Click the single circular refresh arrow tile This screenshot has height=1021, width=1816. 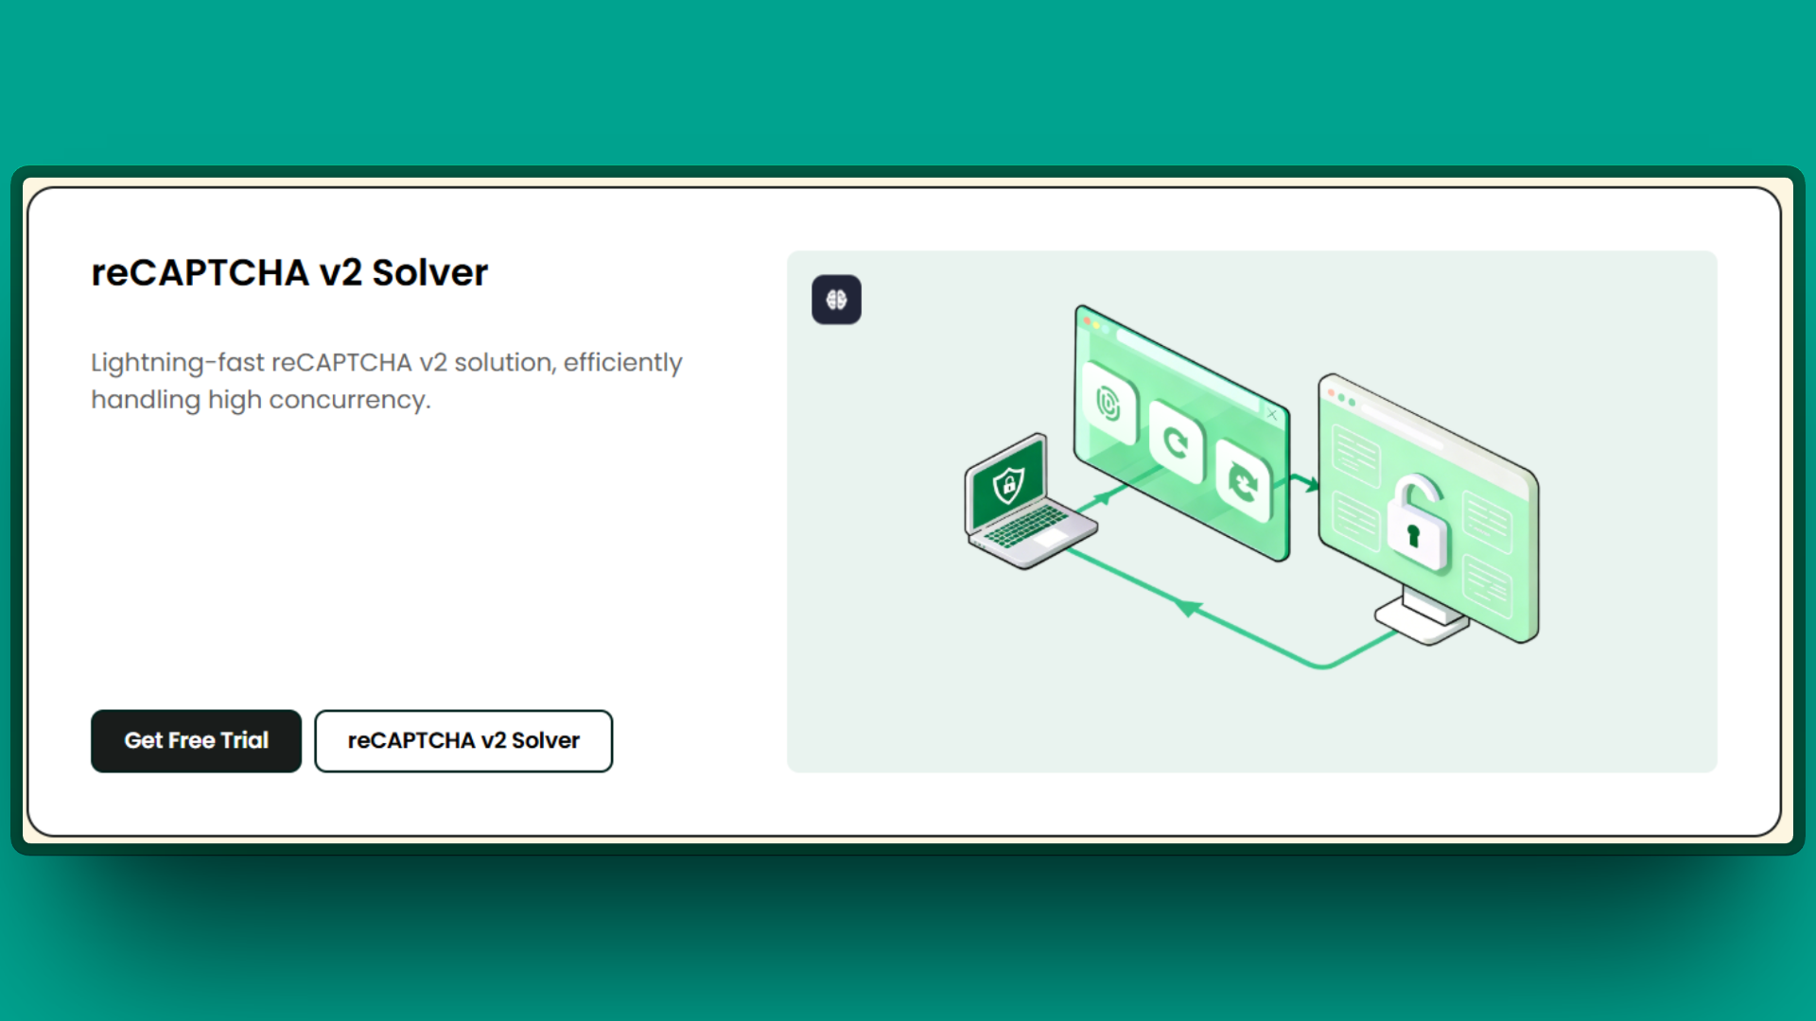click(1176, 441)
